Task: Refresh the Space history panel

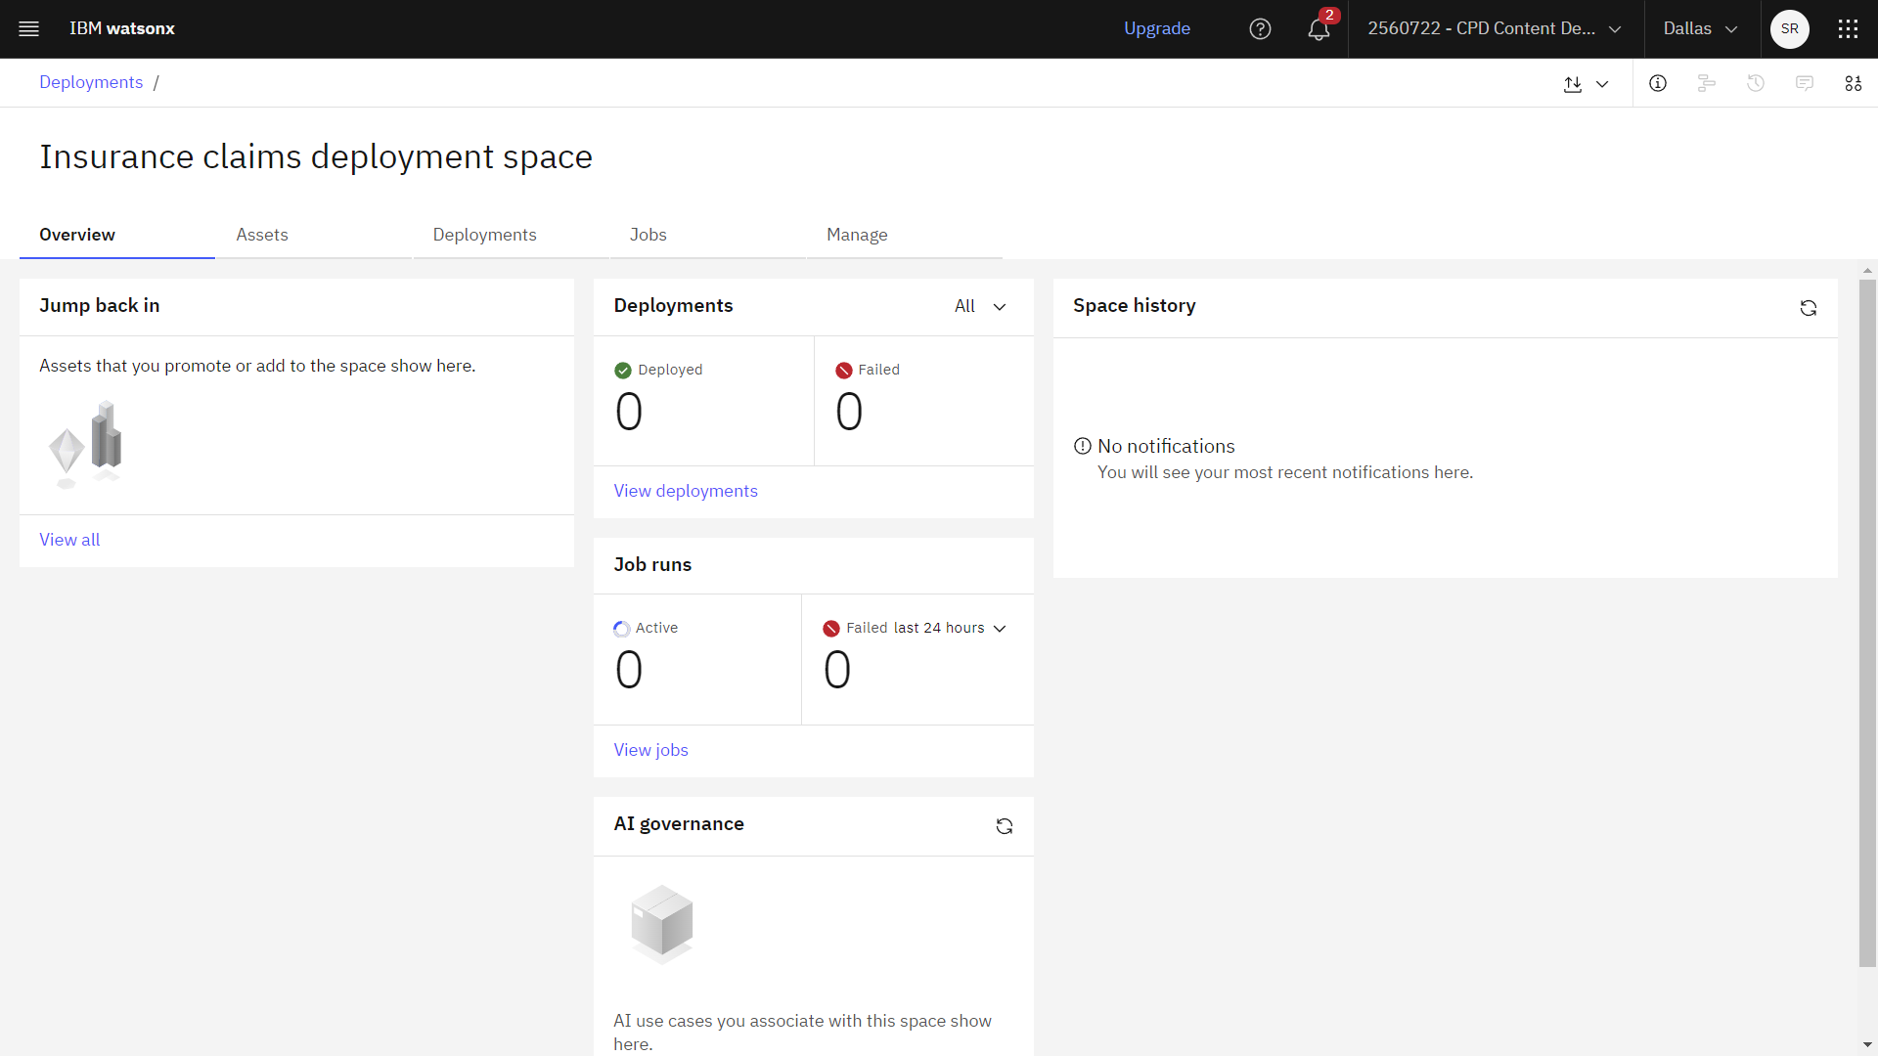Action: [1809, 308]
